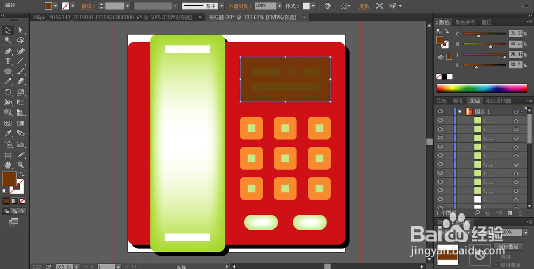The width and height of the screenshot is (534, 269).
Task: Open the 基本 brush definition dropdown
Action: [x=222, y=6]
